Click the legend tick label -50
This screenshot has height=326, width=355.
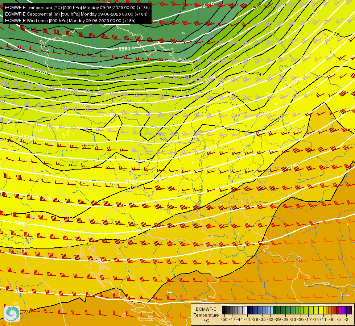224,319
